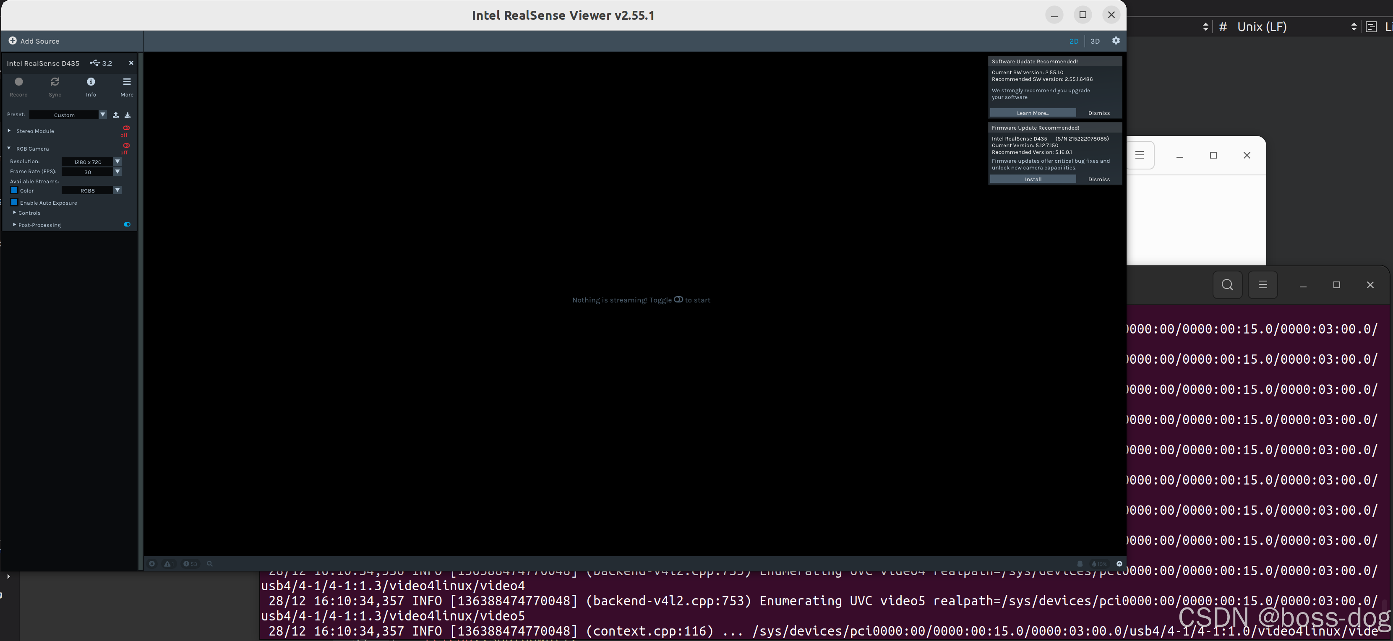Click the load preset upload icon
1393x641 pixels.
click(x=116, y=115)
